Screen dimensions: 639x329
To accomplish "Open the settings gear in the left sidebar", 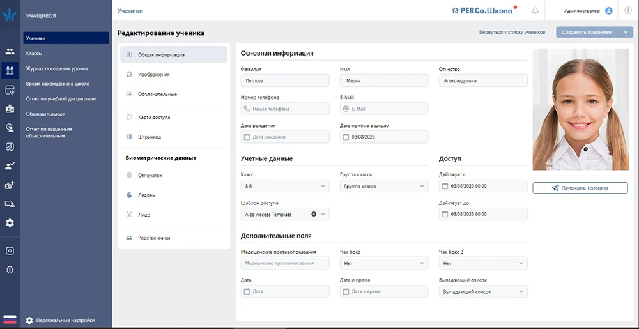I will coord(10,223).
